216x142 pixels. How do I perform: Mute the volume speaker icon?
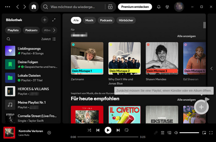[176, 133]
